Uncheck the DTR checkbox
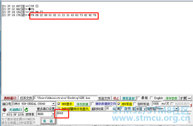 coord(15,114)
